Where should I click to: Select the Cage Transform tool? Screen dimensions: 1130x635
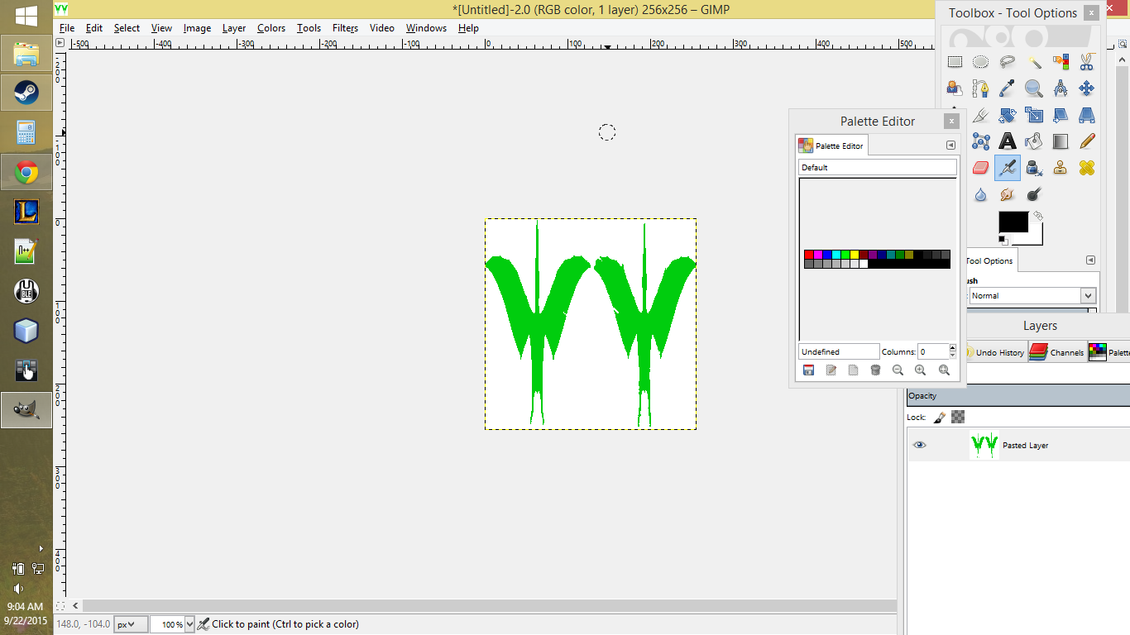tap(981, 141)
